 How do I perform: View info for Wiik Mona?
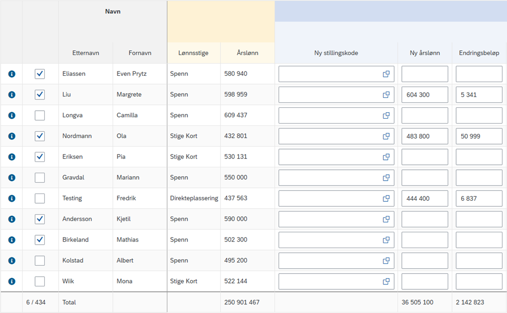point(12,282)
